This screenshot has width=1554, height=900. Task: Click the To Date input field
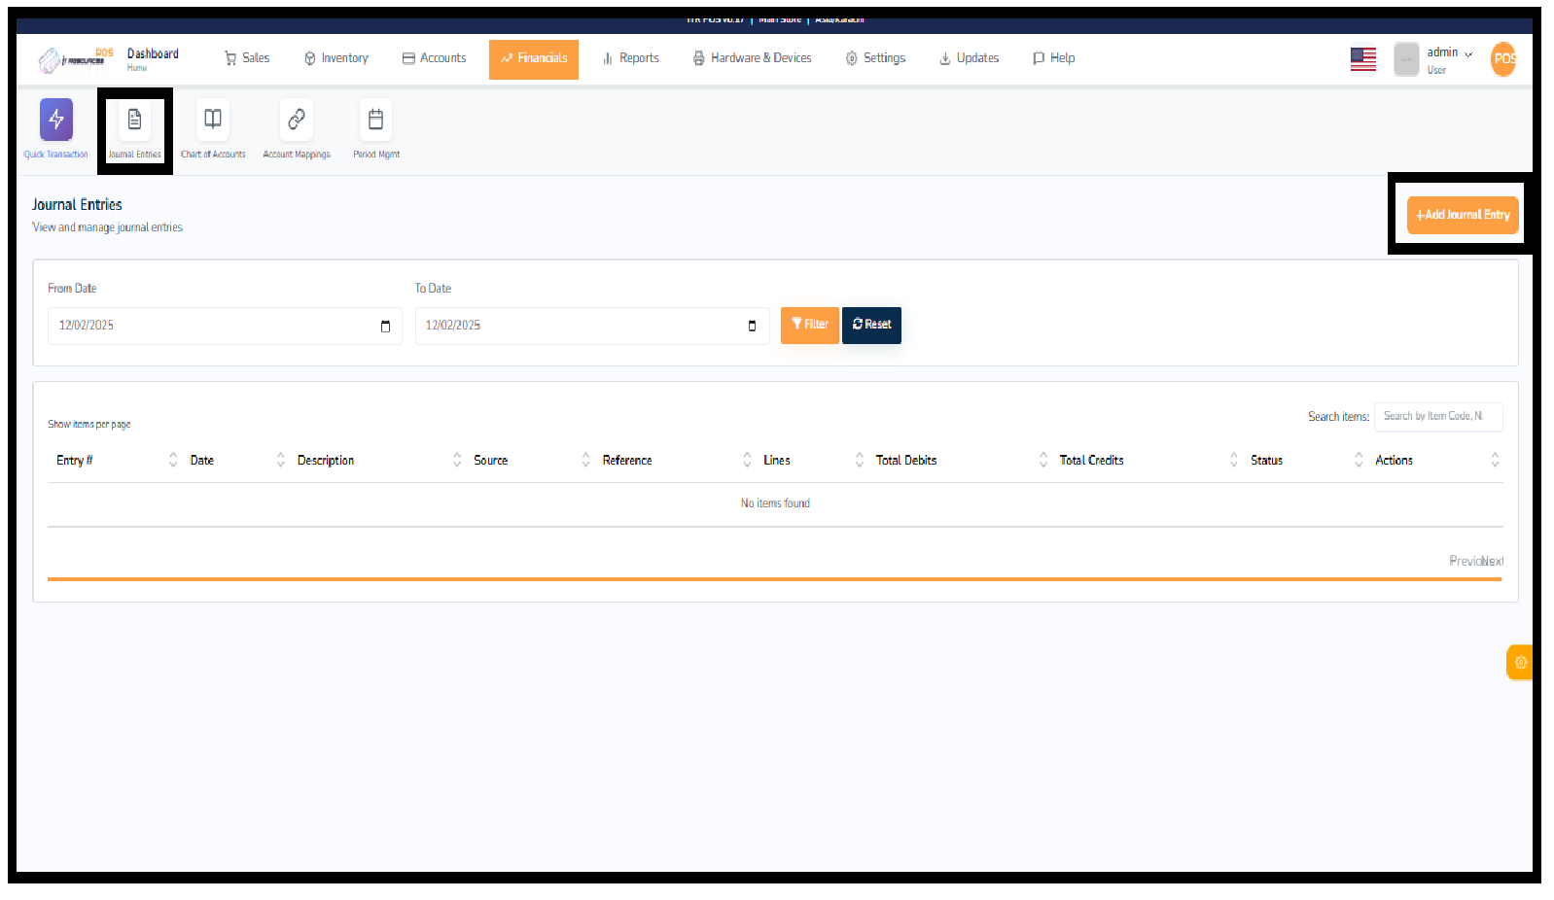tap(592, 327)
